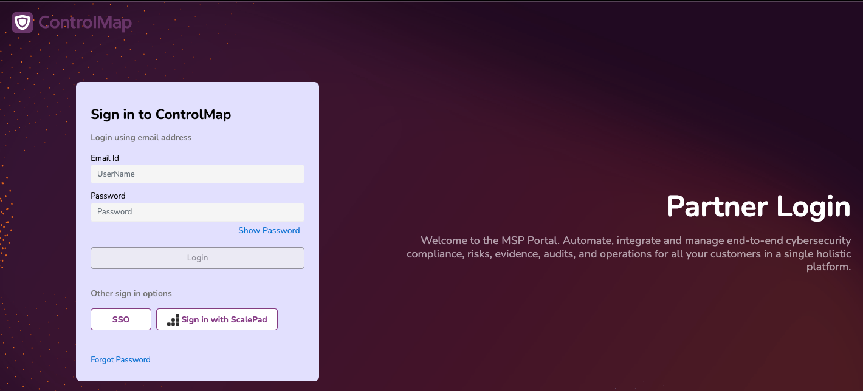This screenshot has width=863, height=391.
Task: Click the ControlMap shield logo icon
Action: pyautogui.click(x=22, y=22)
